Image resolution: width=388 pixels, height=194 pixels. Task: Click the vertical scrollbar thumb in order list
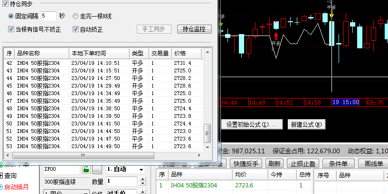[207, 133]
